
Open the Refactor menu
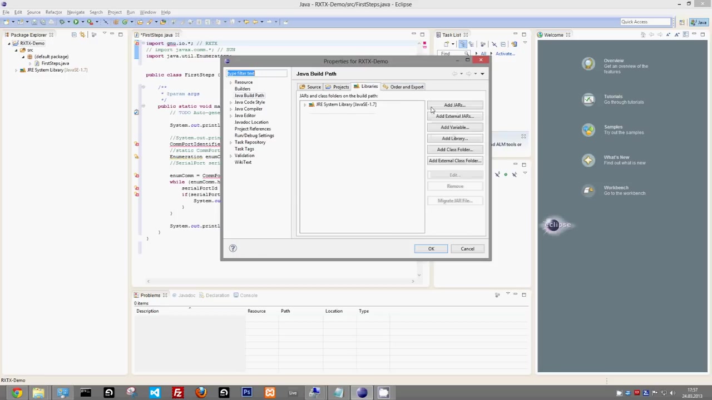tap(53, 12)
